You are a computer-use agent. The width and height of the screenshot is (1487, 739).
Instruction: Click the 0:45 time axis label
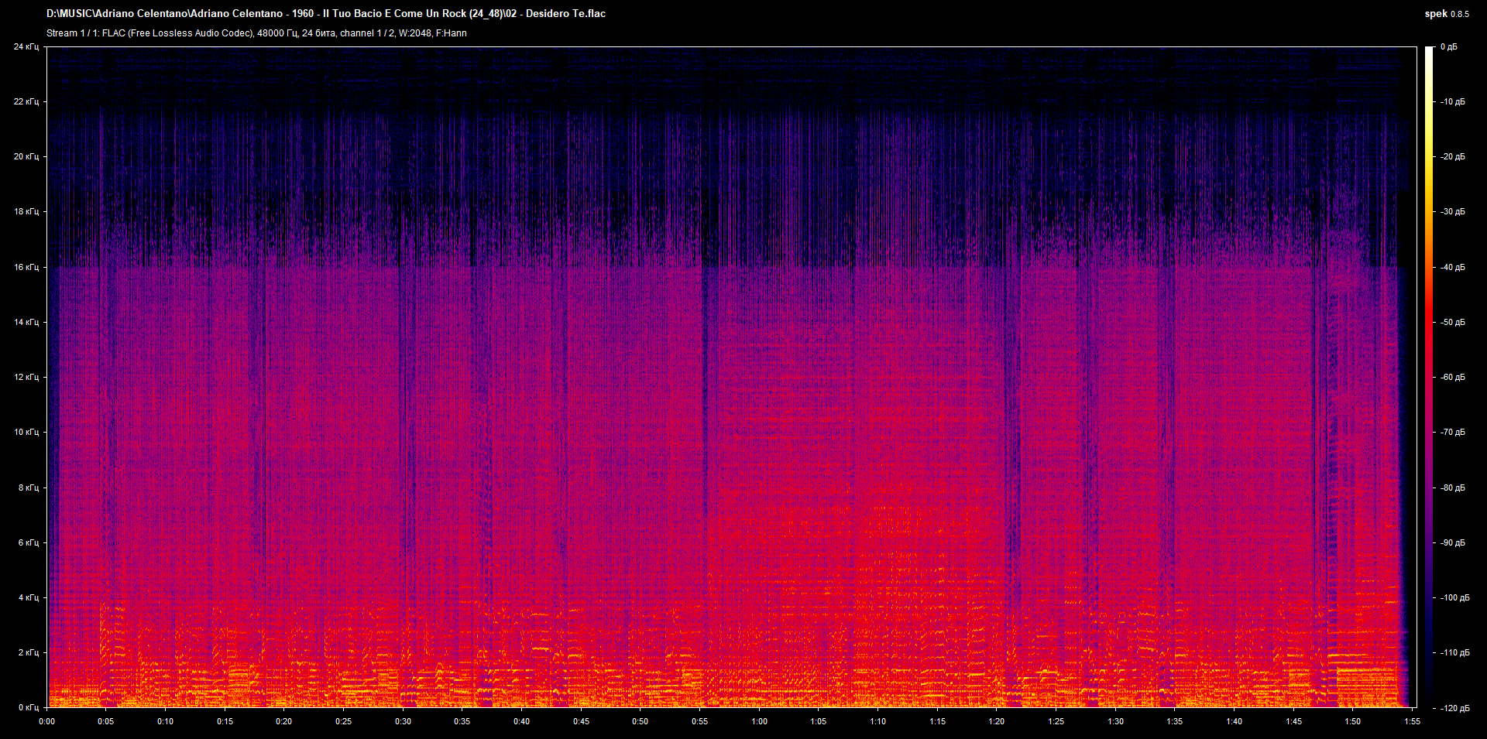582,721
